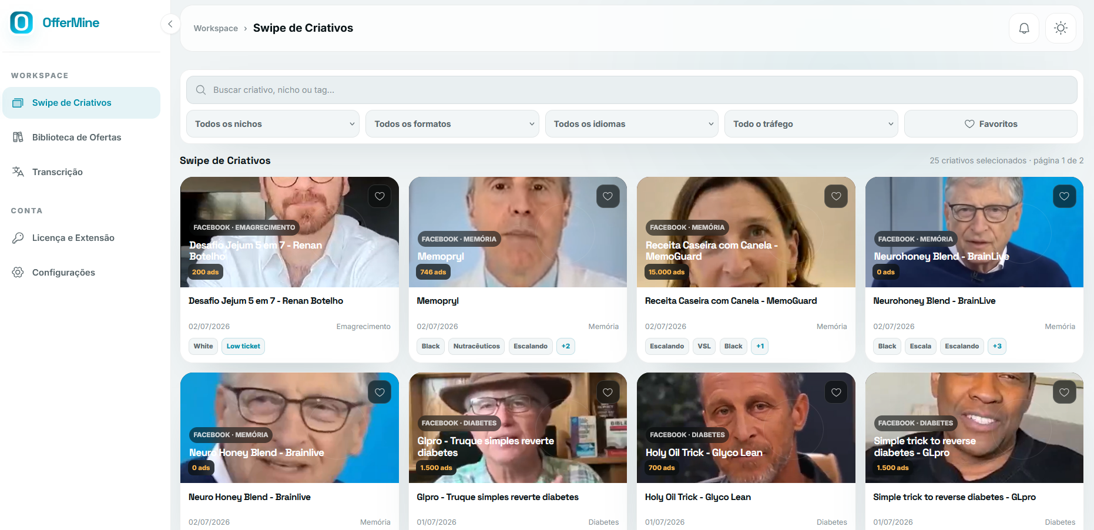Click the Configurações gear icon
The height and width of the screenshot is (530, 1094).
(18, 272)
